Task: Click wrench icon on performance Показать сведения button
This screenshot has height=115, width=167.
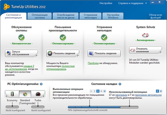Action: click(78, 55)
